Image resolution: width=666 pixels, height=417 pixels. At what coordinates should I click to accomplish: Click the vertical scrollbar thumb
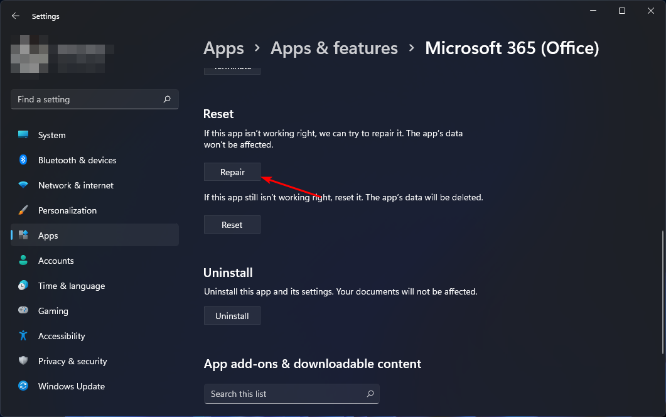click(x=663, y=293)
